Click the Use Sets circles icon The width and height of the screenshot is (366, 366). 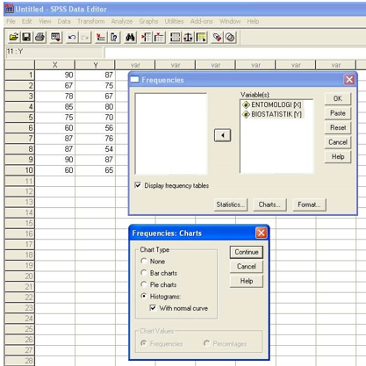click(230, 38)
